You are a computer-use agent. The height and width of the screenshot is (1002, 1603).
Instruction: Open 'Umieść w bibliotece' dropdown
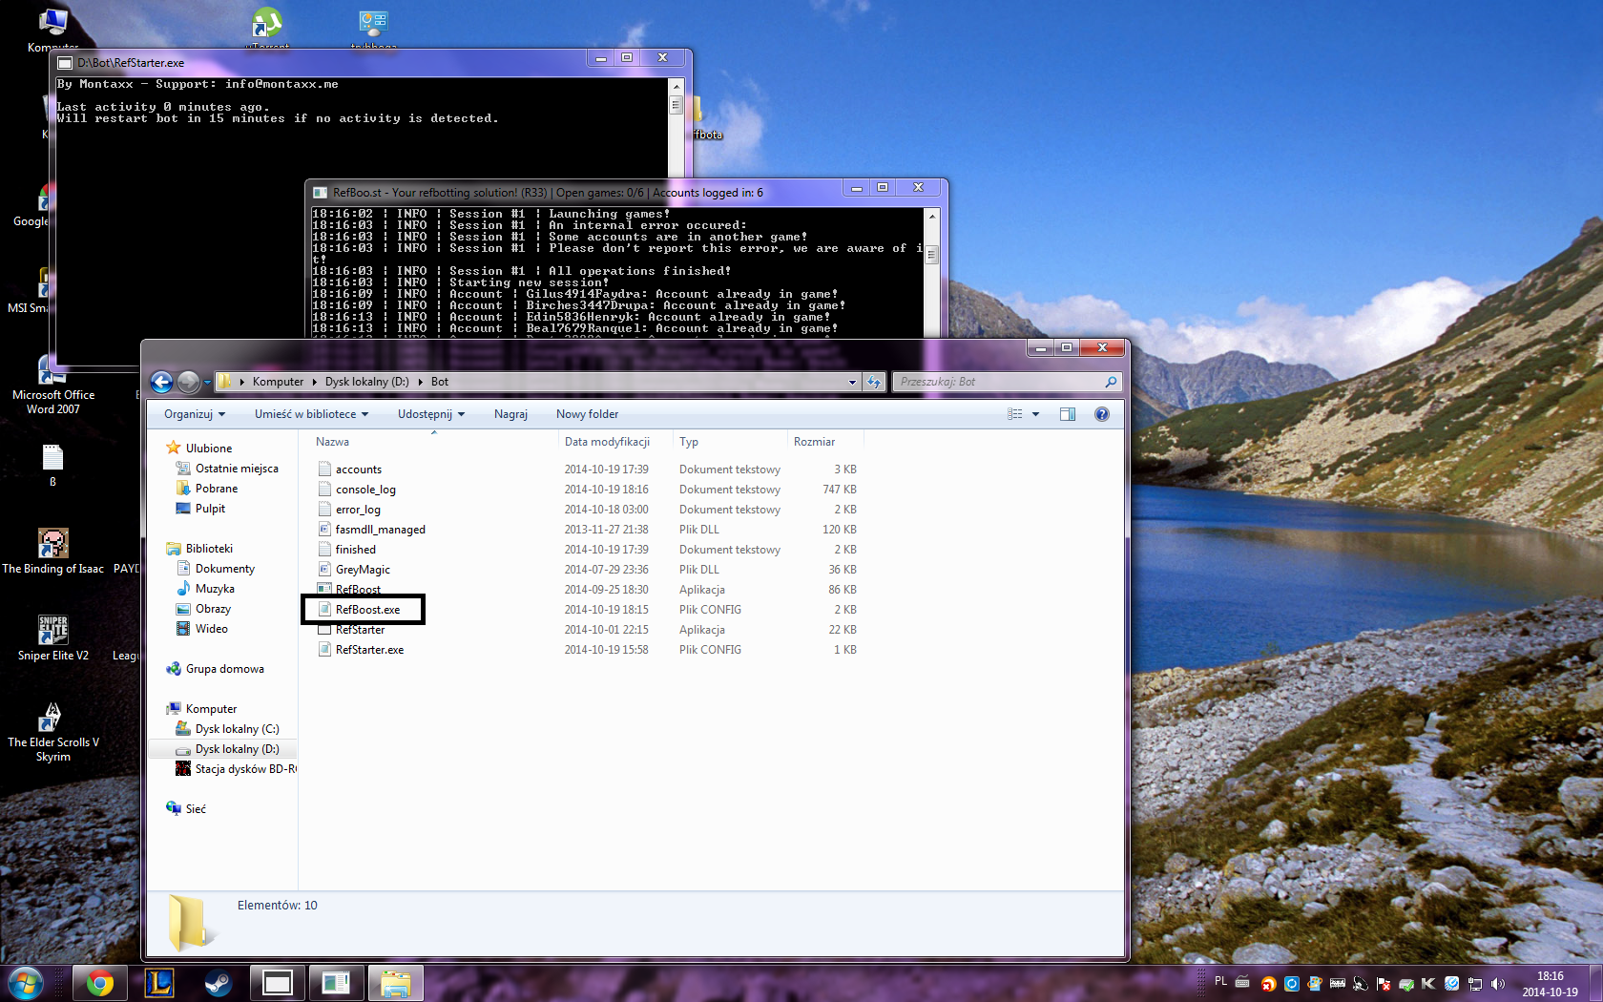point(311,414)
